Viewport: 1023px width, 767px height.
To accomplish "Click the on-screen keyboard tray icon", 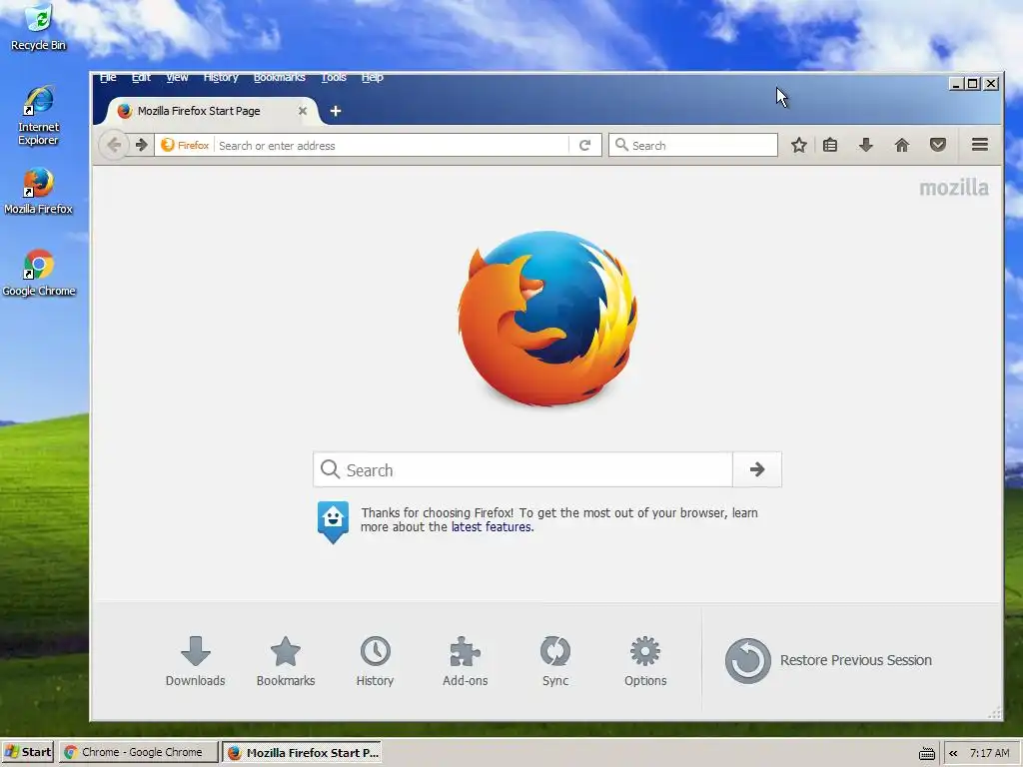I will (x=926, y=753).
